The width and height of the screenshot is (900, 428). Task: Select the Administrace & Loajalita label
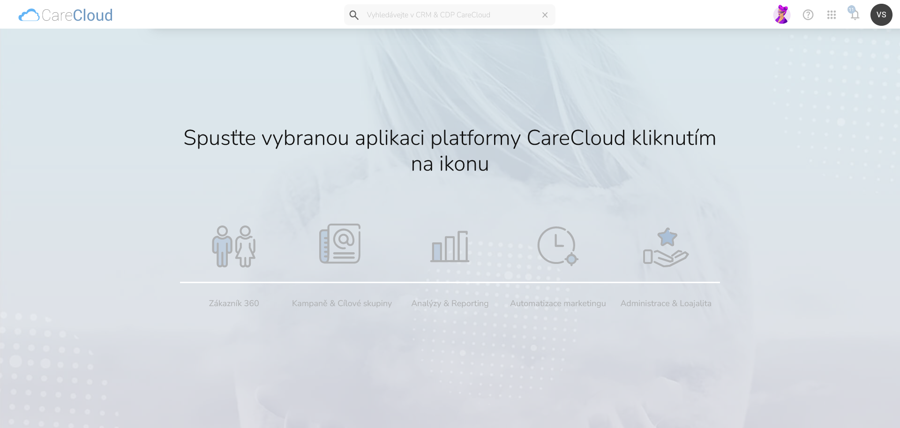666,303
